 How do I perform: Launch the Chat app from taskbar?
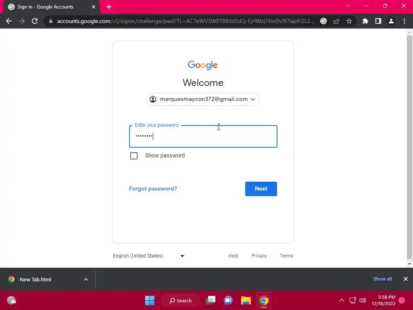click(228, 300)
